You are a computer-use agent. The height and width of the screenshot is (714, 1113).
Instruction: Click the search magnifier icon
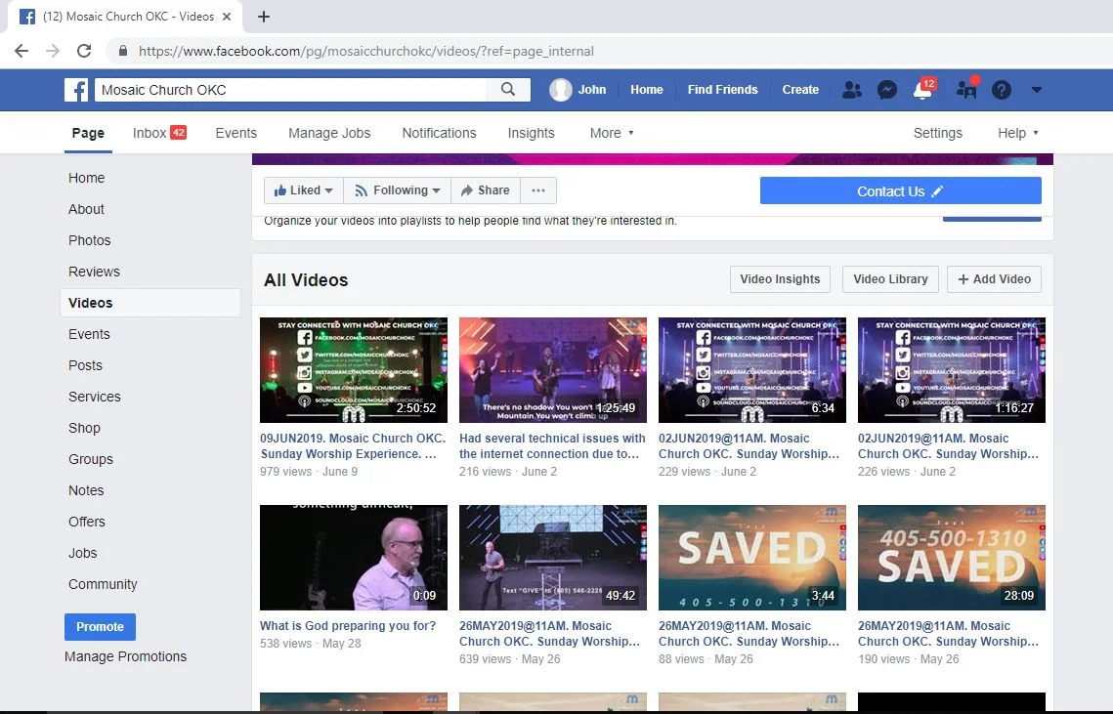507,90
